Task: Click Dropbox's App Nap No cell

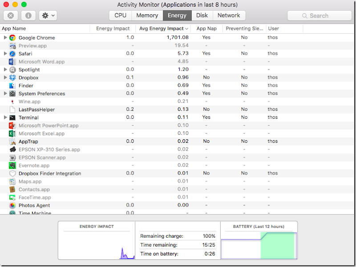Action: pyautogui.click(x=206, y=77)
